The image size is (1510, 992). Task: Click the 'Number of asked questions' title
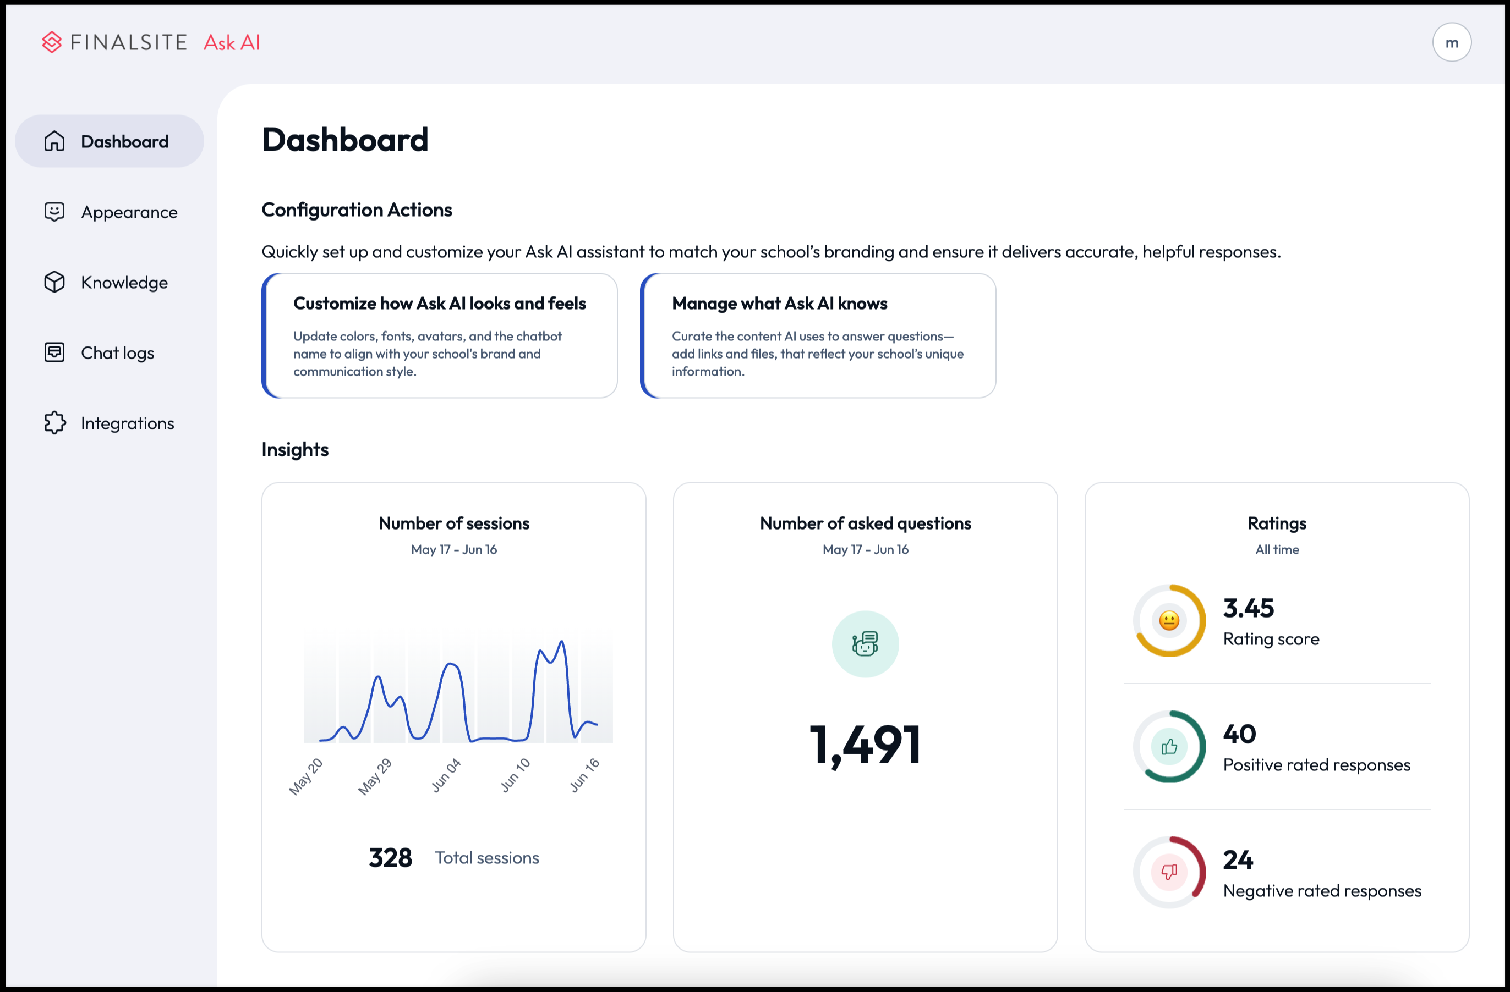tap(866, 523)
